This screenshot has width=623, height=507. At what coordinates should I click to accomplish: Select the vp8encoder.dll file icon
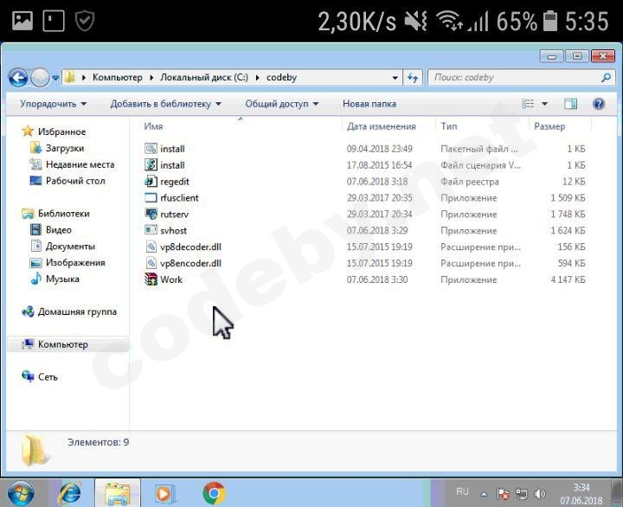coord(151,263)
